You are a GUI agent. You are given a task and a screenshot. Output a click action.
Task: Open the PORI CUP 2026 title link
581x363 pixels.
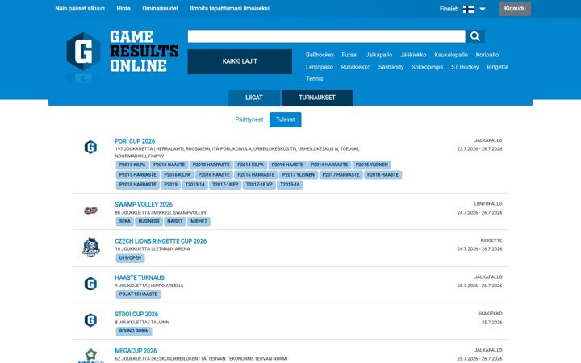pos(135,141)
